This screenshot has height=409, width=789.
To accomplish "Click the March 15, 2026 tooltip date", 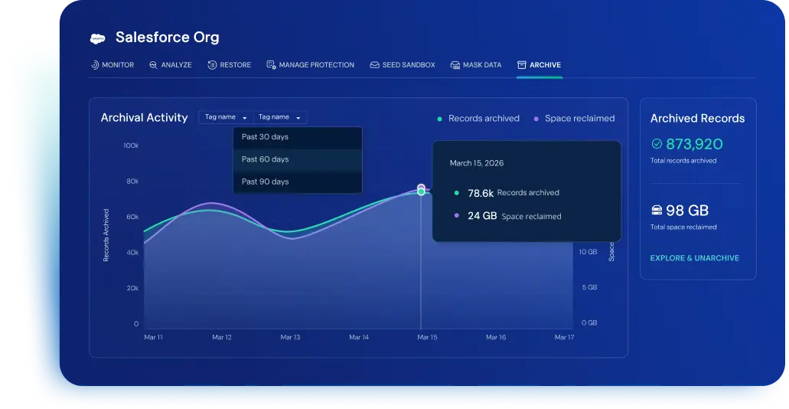I will click(477, 163).
